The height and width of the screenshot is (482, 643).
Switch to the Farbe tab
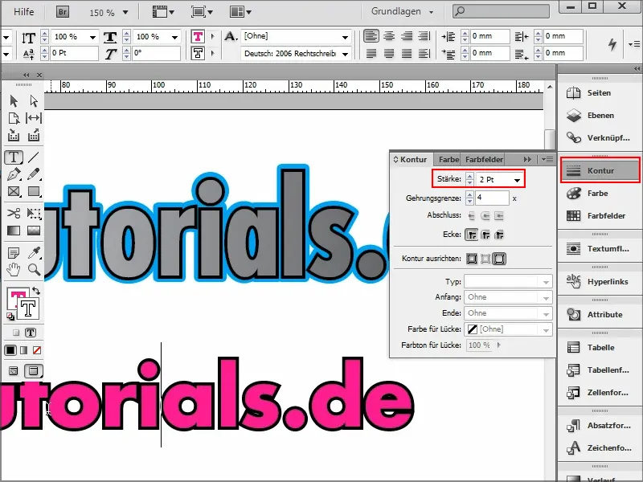(x=448, y=159)
